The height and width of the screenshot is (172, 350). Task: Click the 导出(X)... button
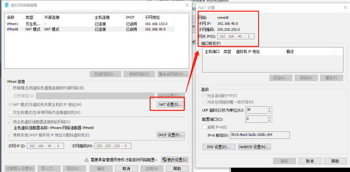tap(74, 169)
